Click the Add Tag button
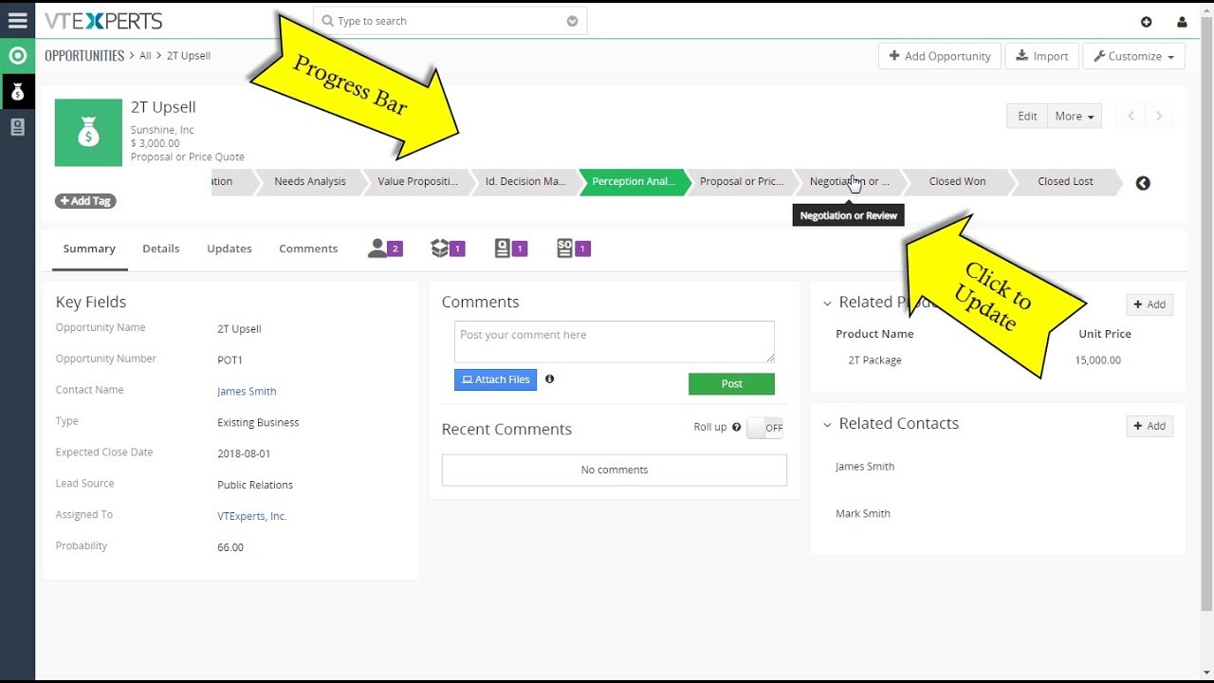The height and width of the screenshot is (683, 1214). [85, 201]
